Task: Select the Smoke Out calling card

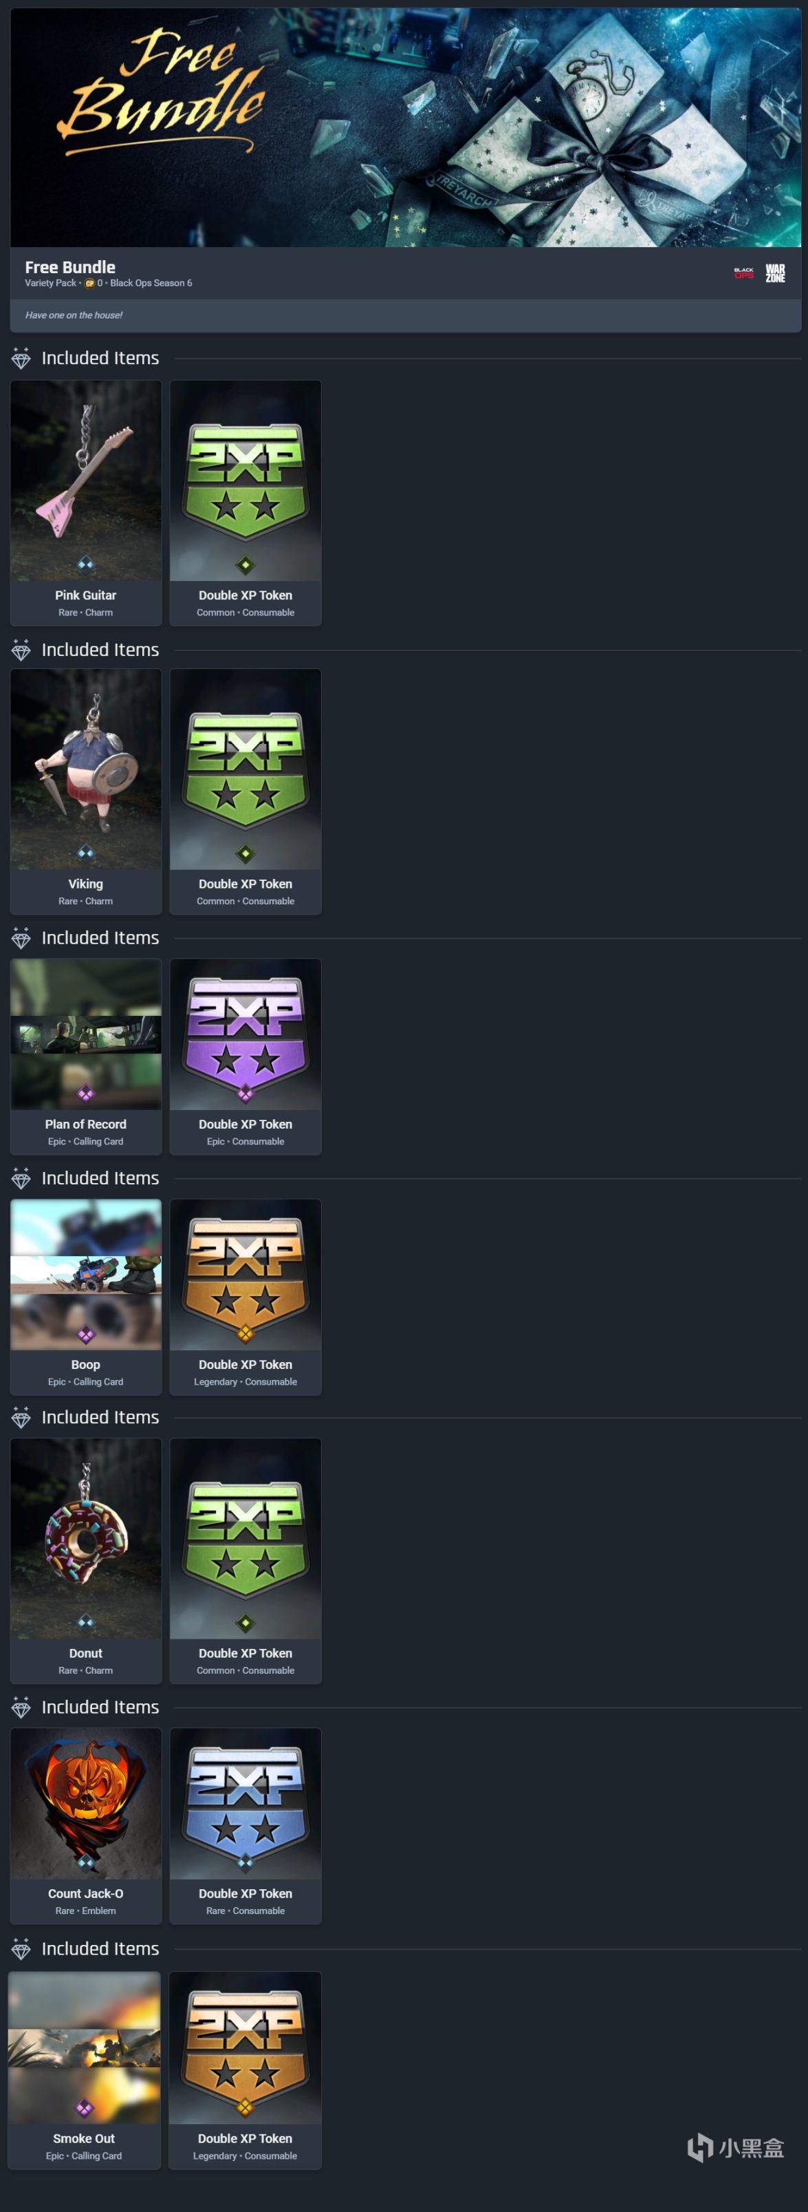Action: (x=84, y=2070)
